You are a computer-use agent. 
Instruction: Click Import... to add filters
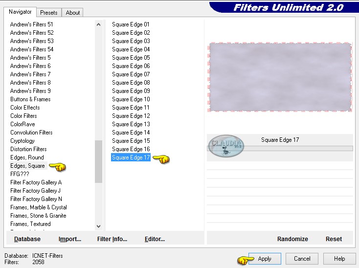point(70,239)
